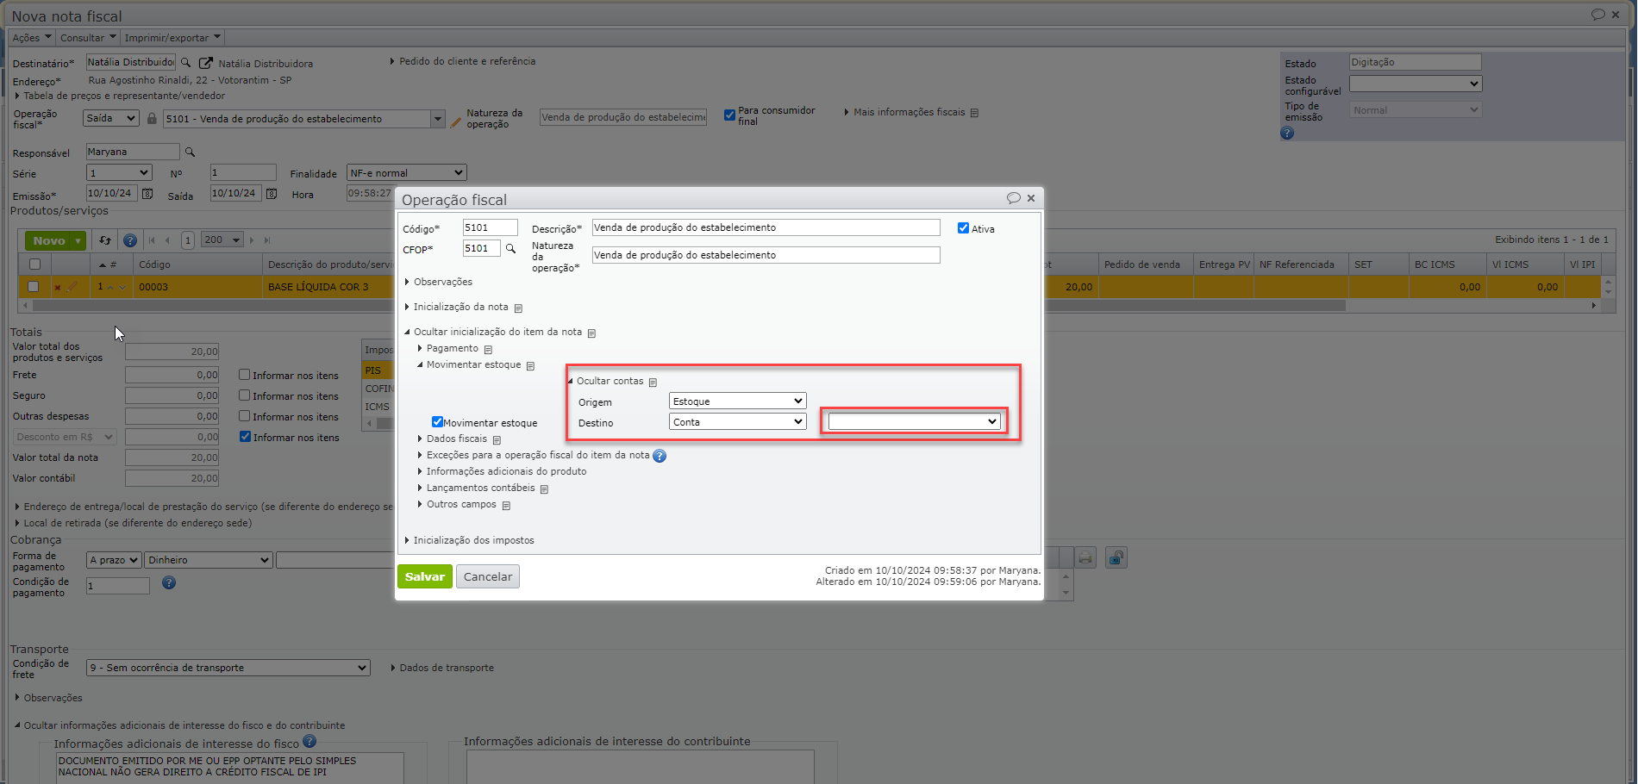Open the Destino dropdown showing Conta

tap(737, 422)
